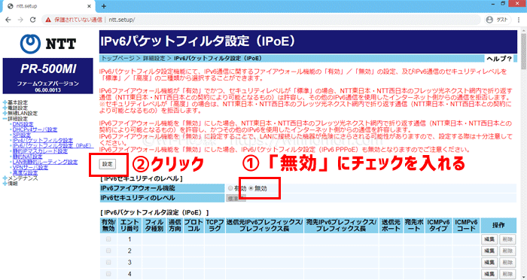Click 削除 for entry 2
The width and height of the screenshot is (527, 280).
tap(507, 251)
